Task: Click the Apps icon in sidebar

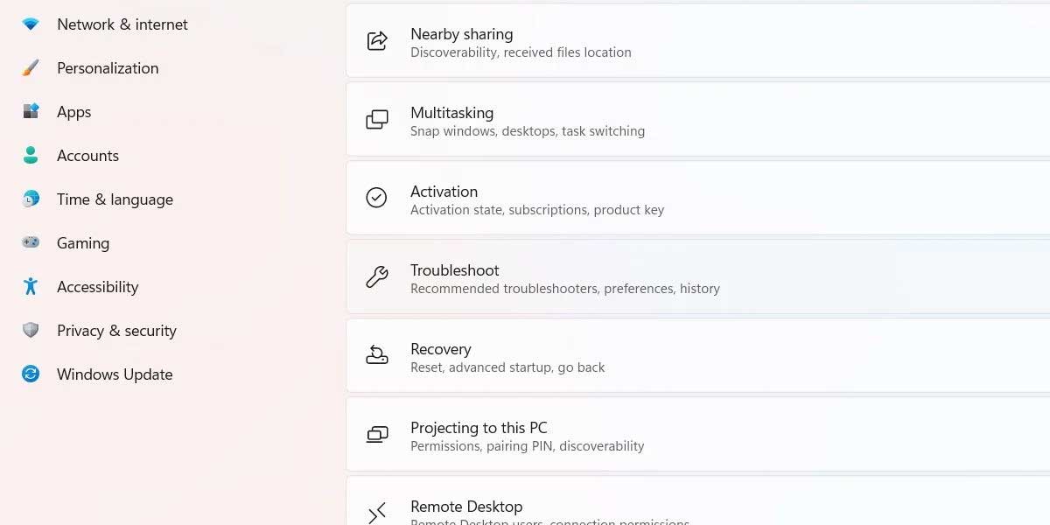Action: 30,111
